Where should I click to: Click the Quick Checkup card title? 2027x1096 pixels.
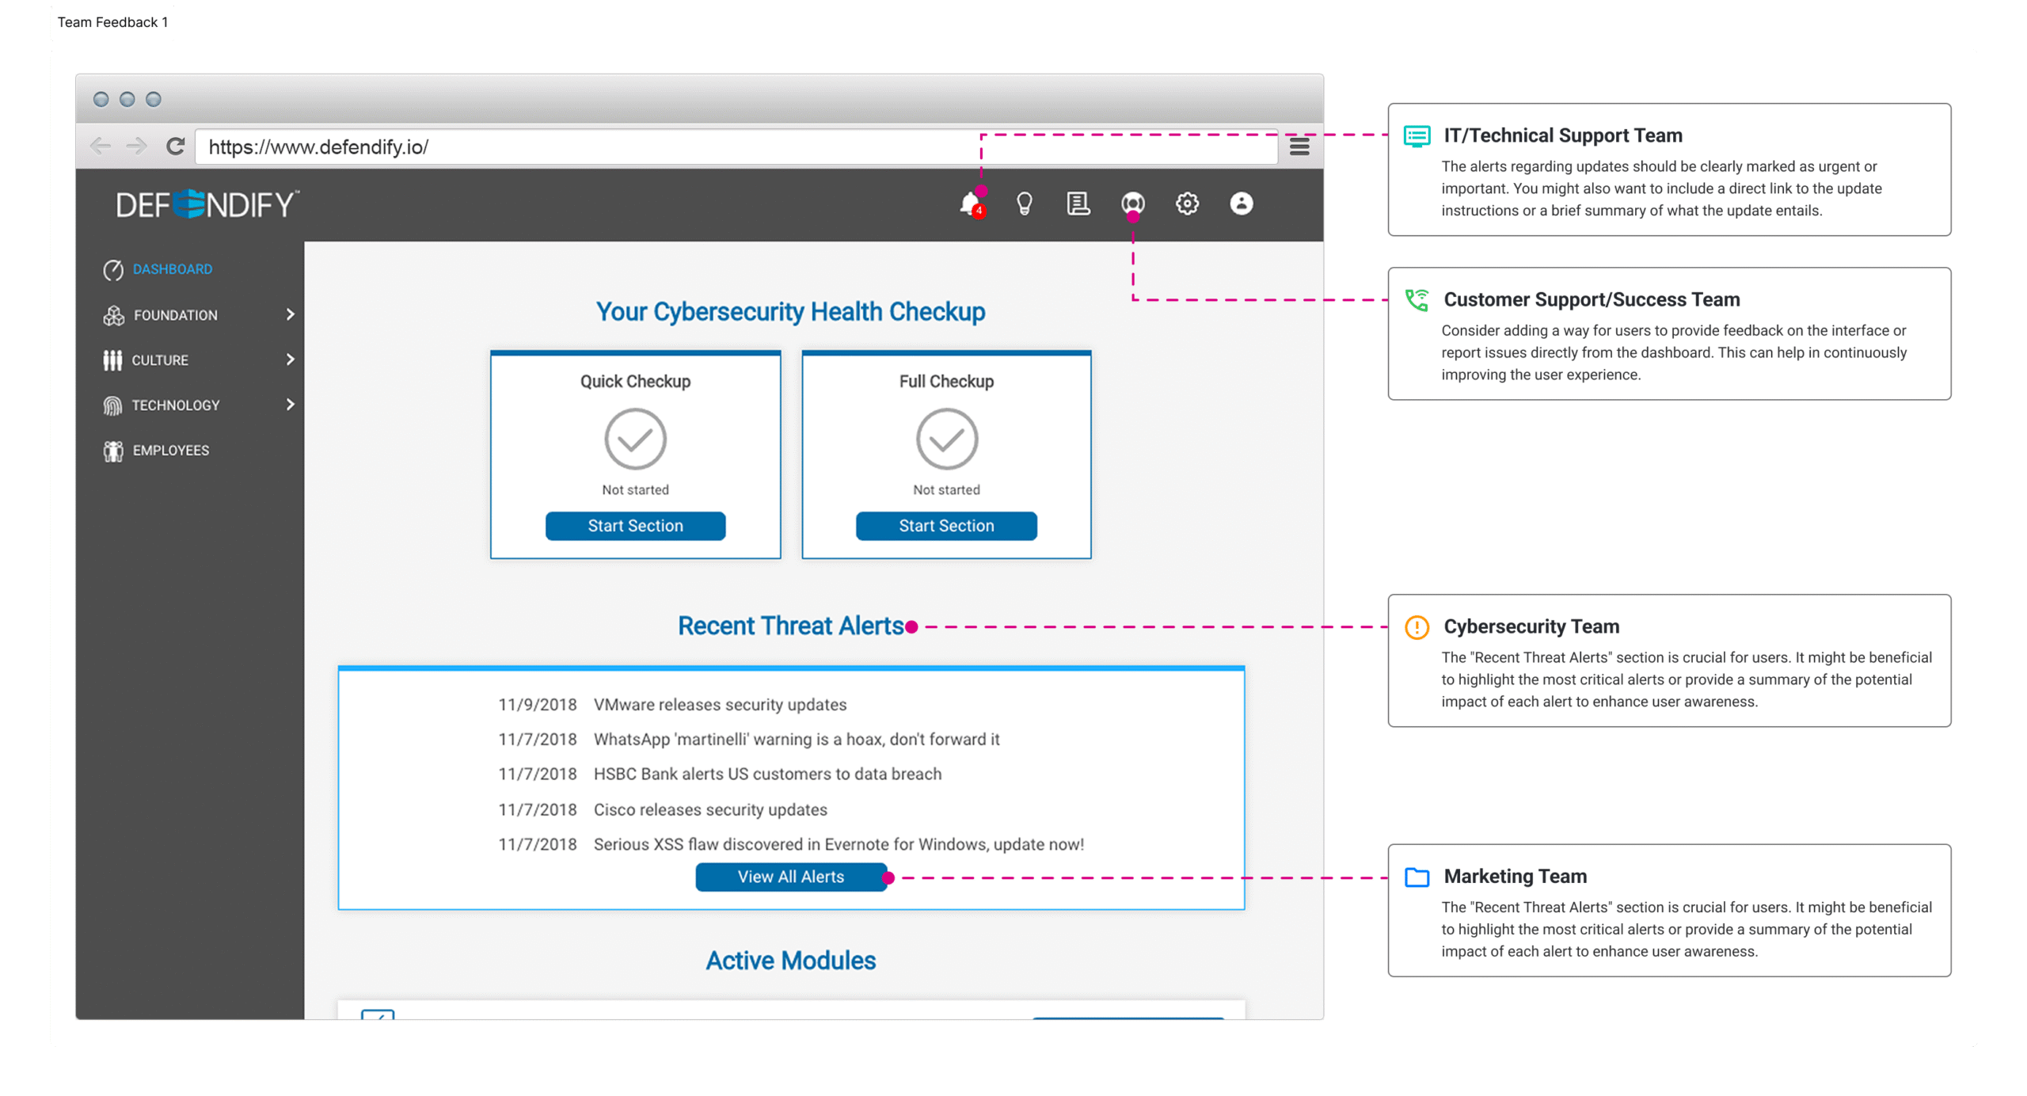point(635,382)
